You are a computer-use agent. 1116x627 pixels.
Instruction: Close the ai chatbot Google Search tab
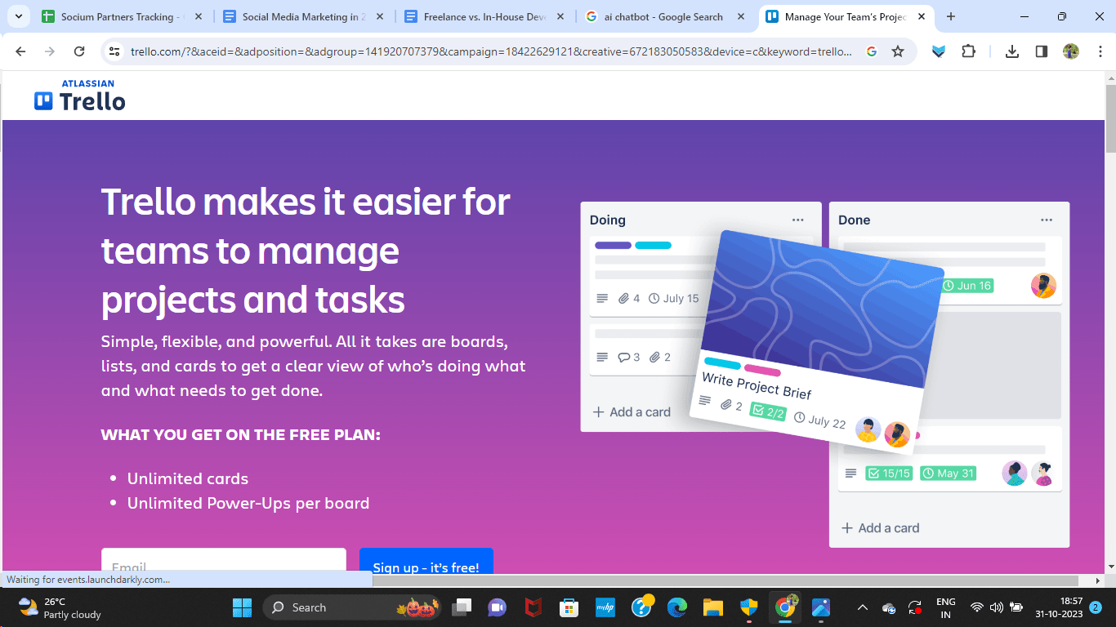click(x=740, y=16)
